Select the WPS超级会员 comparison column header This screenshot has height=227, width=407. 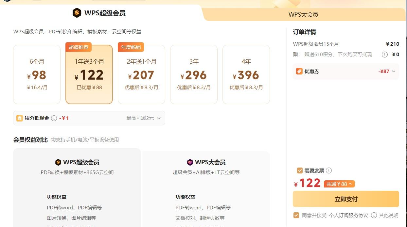[x=77, y=162]
